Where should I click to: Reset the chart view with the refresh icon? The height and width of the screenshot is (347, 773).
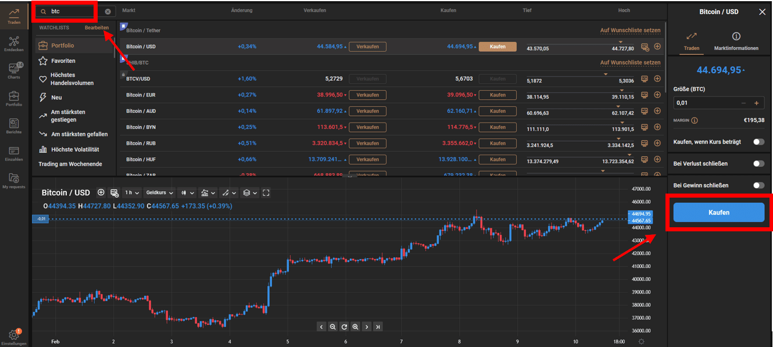(x=344, y=327)
